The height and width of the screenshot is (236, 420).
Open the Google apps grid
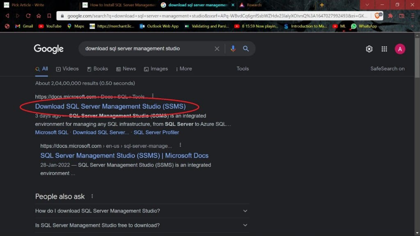tap(384, 49)
